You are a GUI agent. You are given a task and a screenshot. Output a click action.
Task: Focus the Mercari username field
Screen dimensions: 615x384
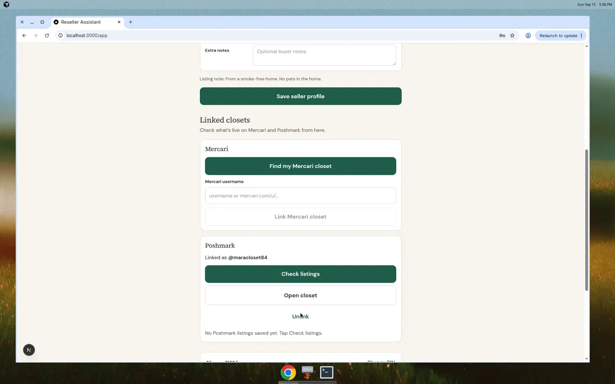[301, 196]
